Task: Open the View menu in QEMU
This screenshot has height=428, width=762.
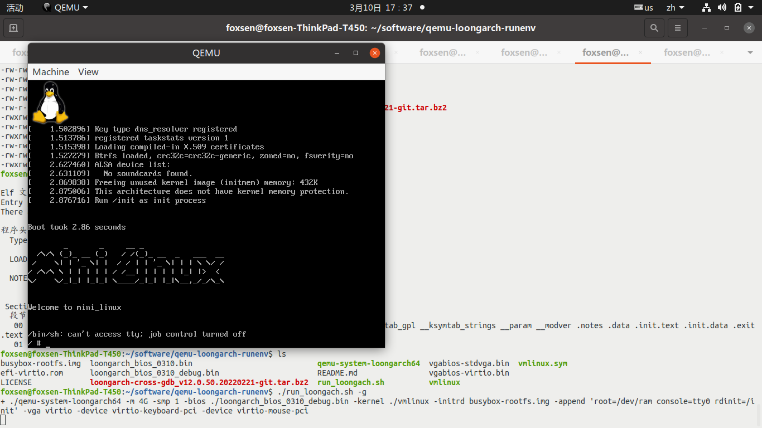Action: tap(88, 72)
